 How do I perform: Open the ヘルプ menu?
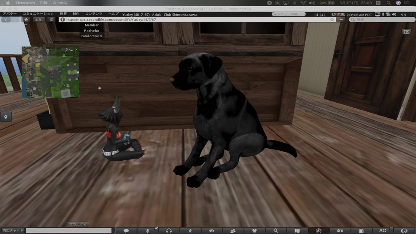tap(113, 14)
